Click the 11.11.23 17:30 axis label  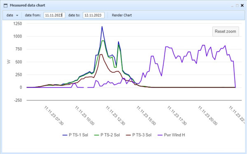point(177,116)
